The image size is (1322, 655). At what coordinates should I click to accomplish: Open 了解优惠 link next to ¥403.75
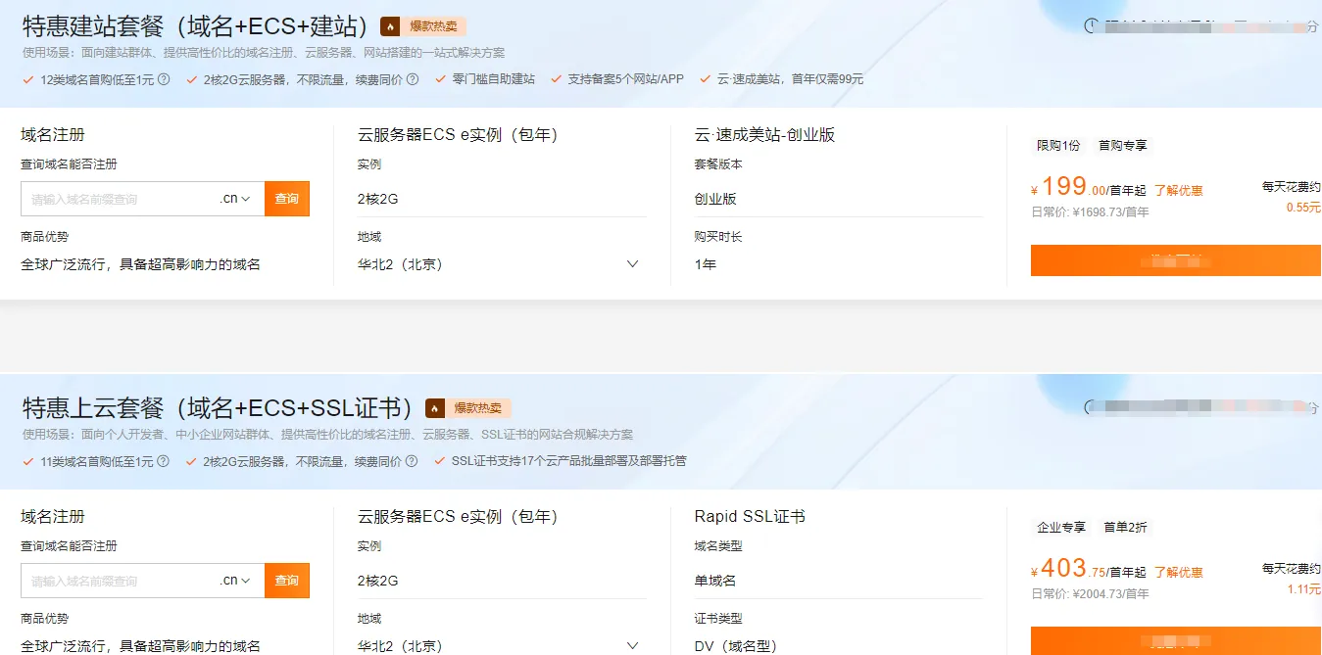click(1178, 573)
